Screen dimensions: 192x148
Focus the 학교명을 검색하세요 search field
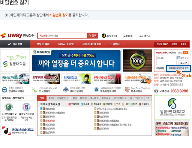coord(62,36)
